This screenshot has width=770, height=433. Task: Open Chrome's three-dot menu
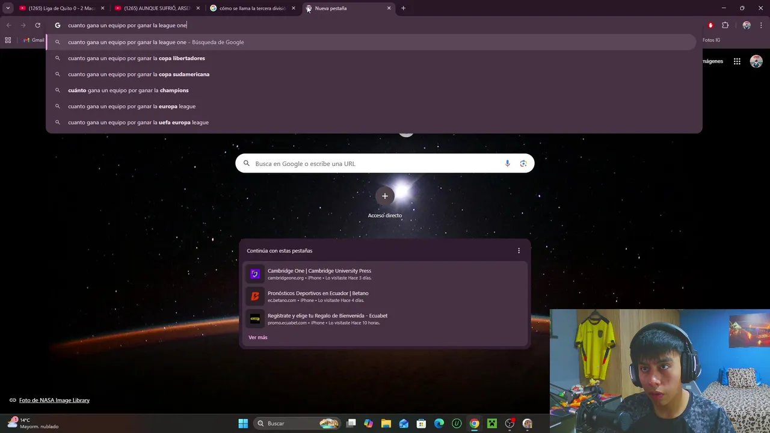coord(761,25)
